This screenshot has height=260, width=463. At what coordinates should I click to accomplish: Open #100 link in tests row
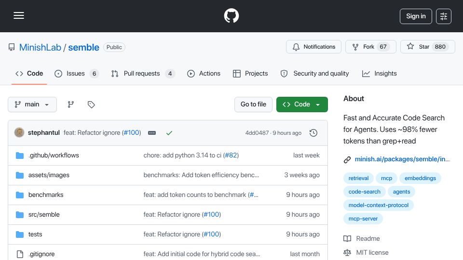(x=211, y=234)
